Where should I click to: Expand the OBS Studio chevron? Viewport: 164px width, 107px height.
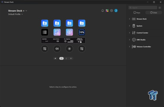[x=130, y=40]
